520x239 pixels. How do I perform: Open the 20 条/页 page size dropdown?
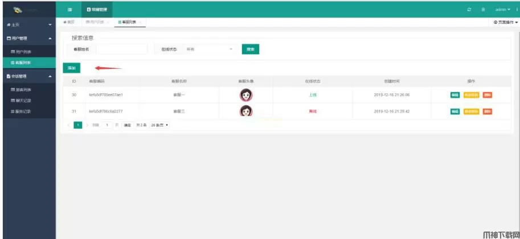tap(159, 125)
